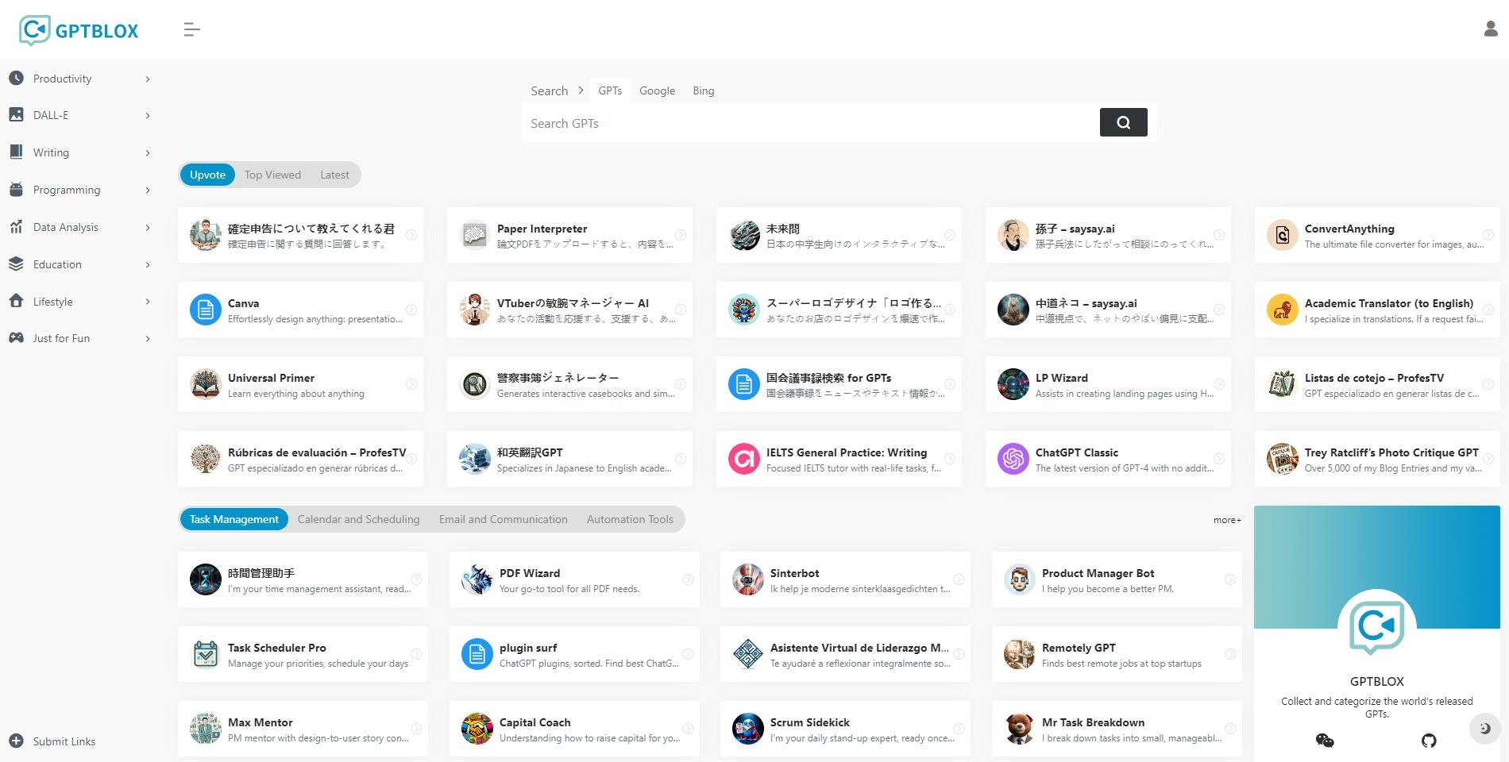The width and height of the screenshot is (1509, 762).
Task: Click the ConvertAnything file icon
Action: pos(1282,235)
